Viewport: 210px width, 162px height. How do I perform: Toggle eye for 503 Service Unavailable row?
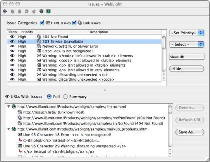pos(12,41)
